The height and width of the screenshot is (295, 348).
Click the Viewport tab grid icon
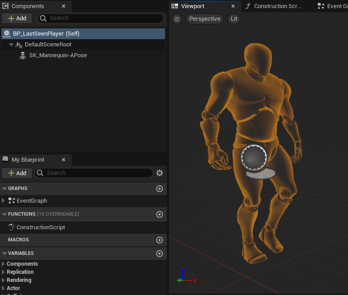tap(174, 6)
